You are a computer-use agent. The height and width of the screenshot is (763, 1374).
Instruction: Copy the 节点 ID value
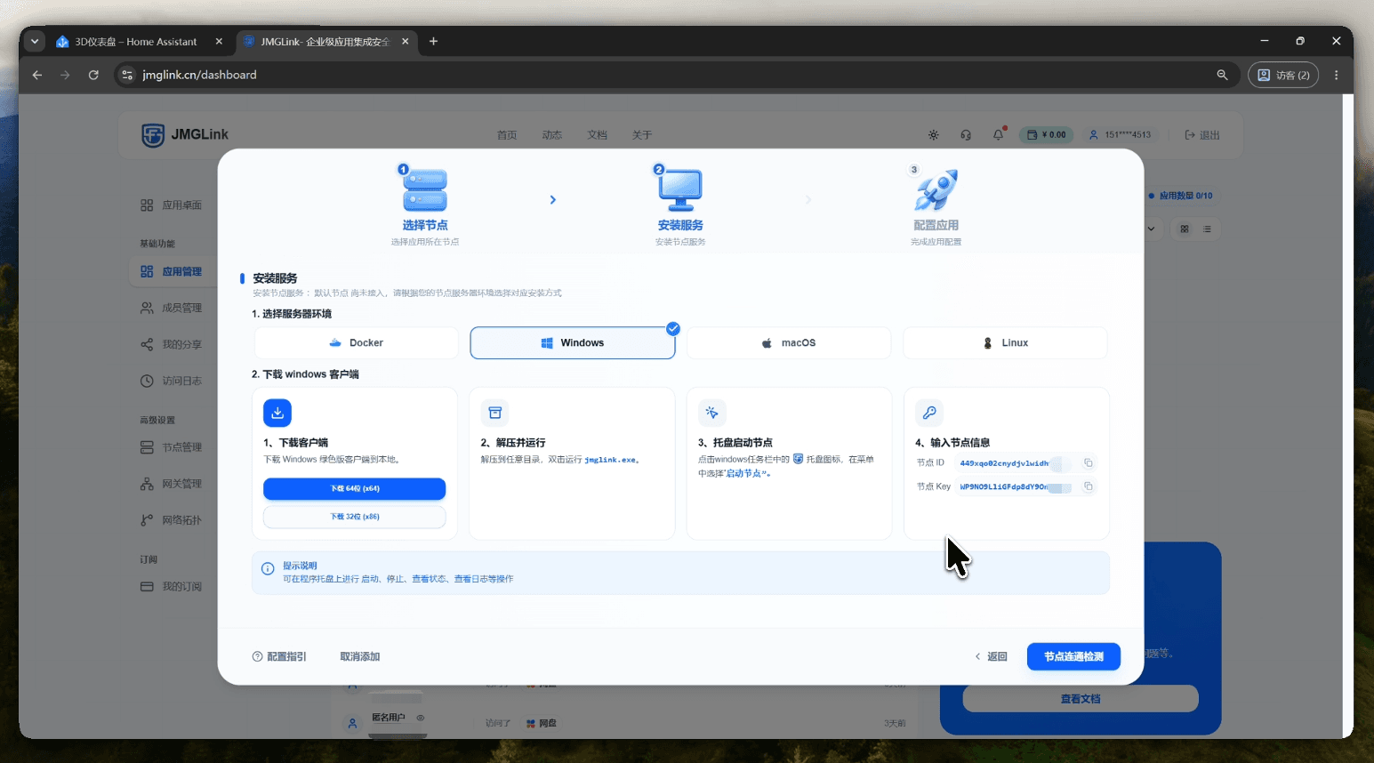click(x=1088, y=463)
